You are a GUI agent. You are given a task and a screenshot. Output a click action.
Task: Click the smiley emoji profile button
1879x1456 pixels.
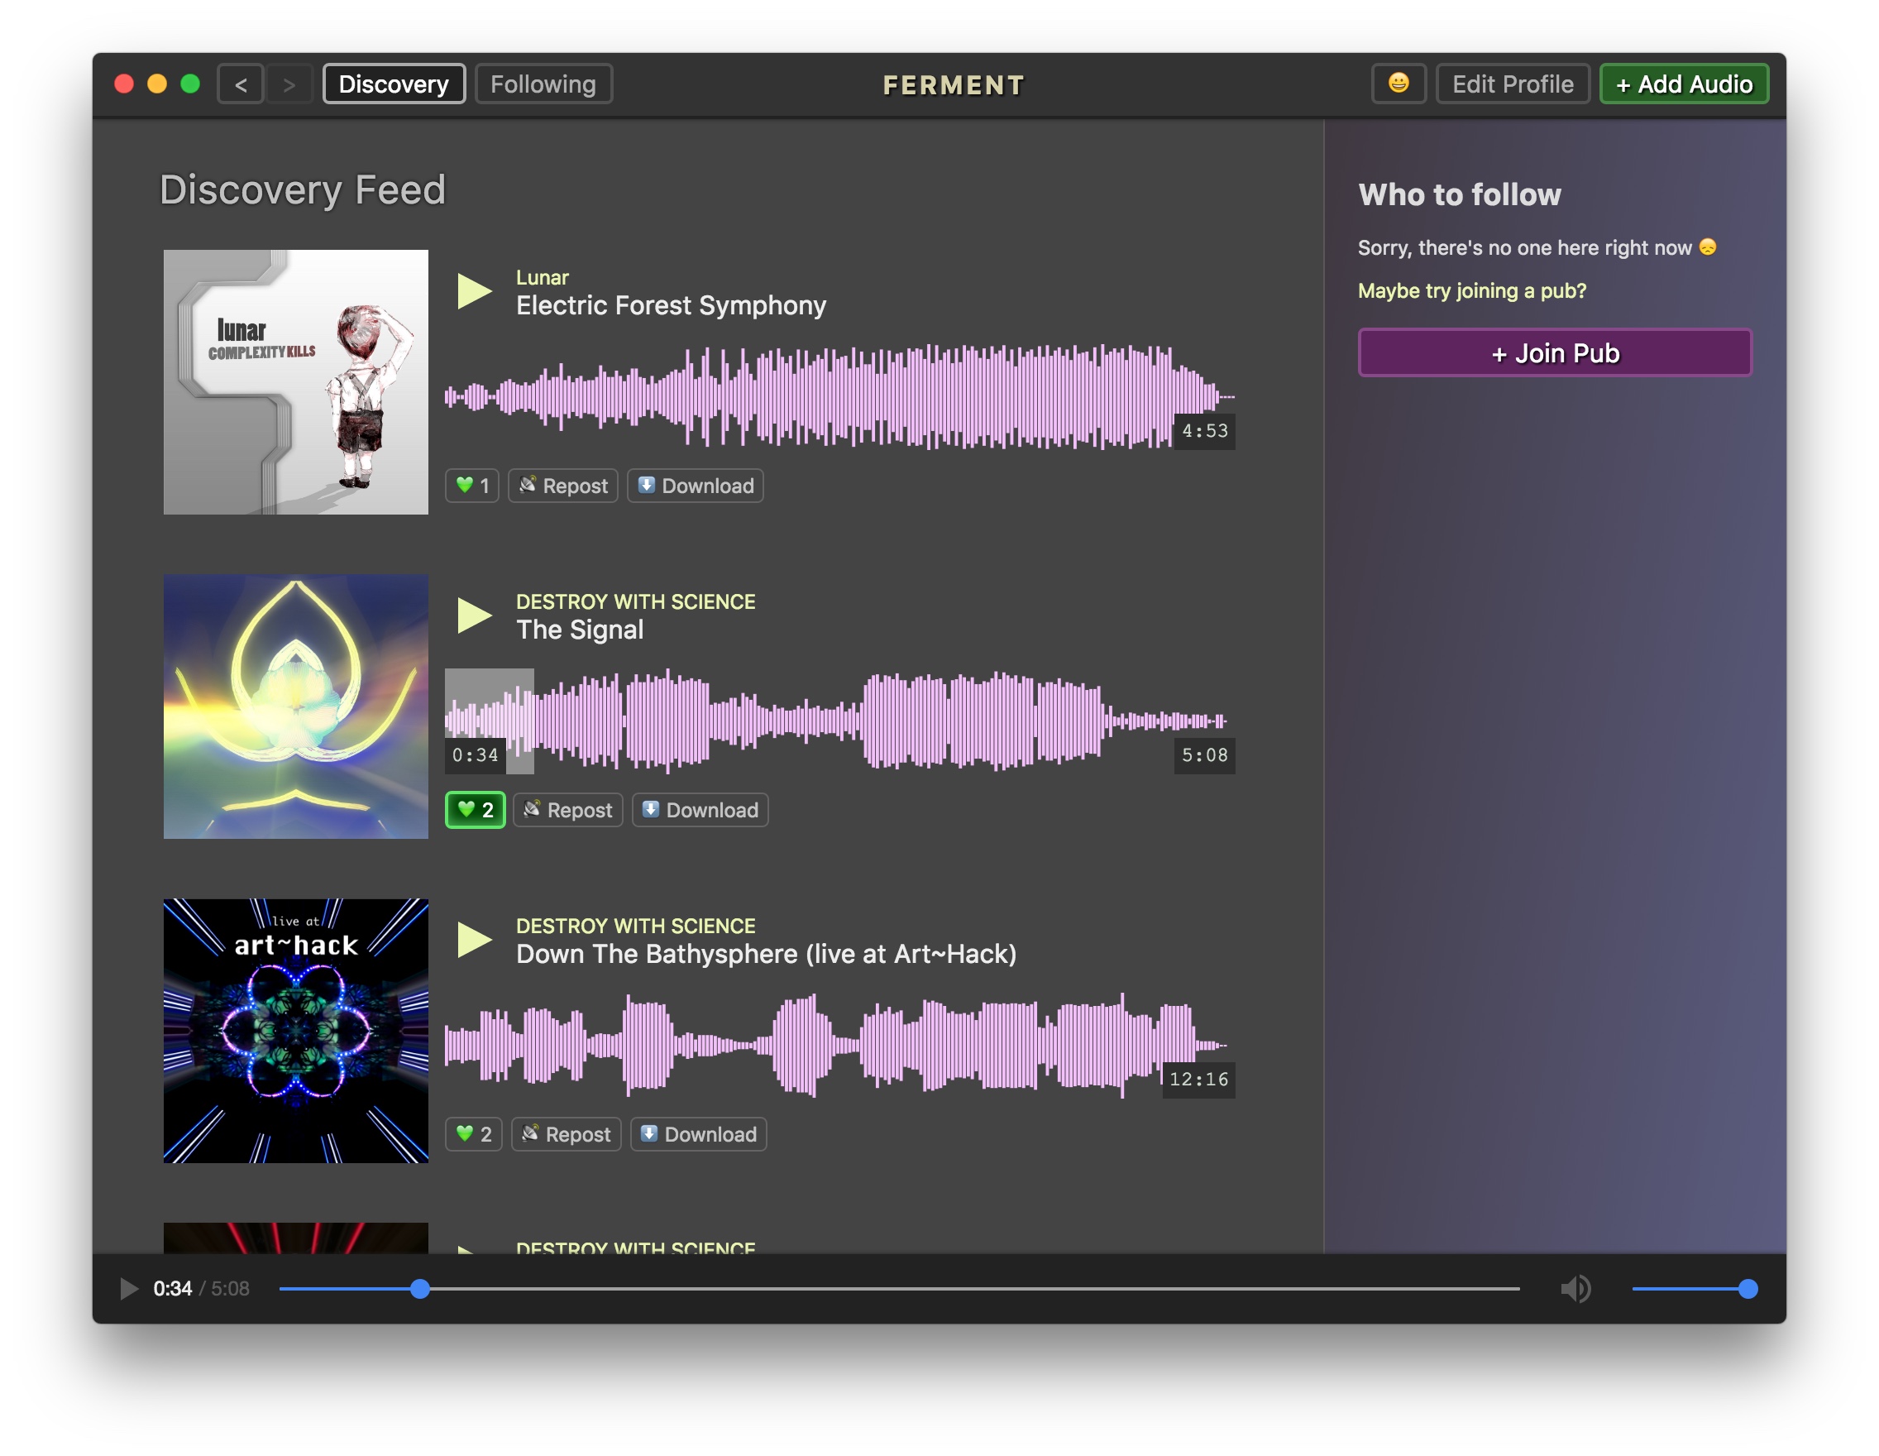(x=1398, y=84)
